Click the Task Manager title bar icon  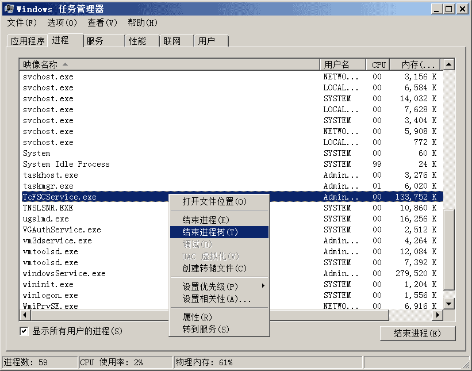click(x=9, y=9)
